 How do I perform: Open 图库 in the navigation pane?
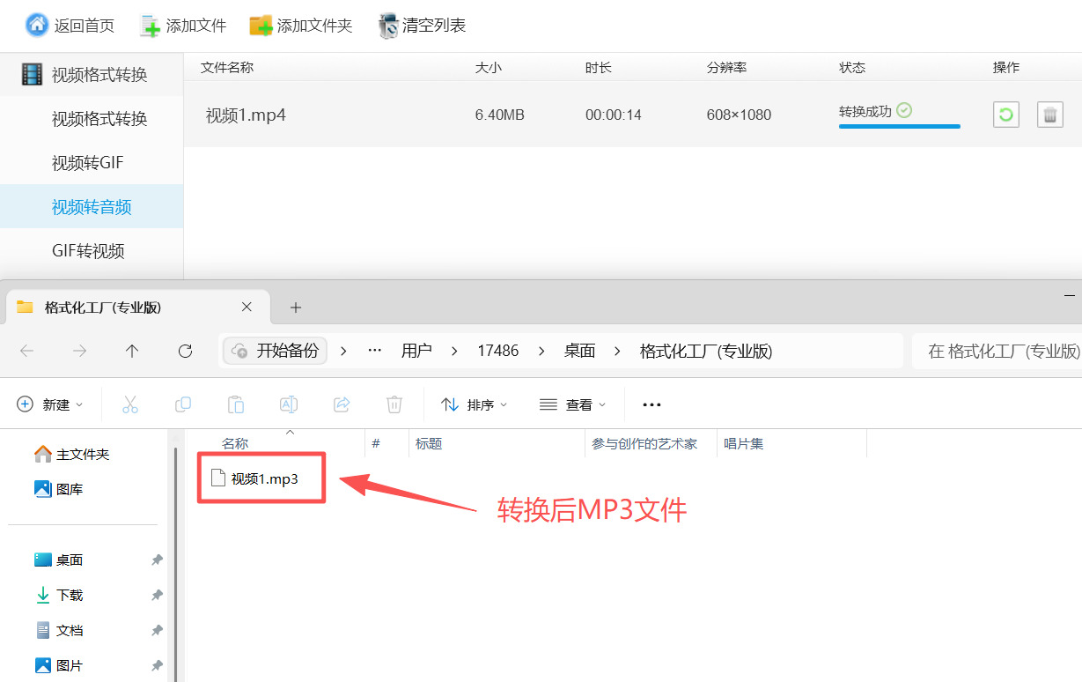pos(59,489)
